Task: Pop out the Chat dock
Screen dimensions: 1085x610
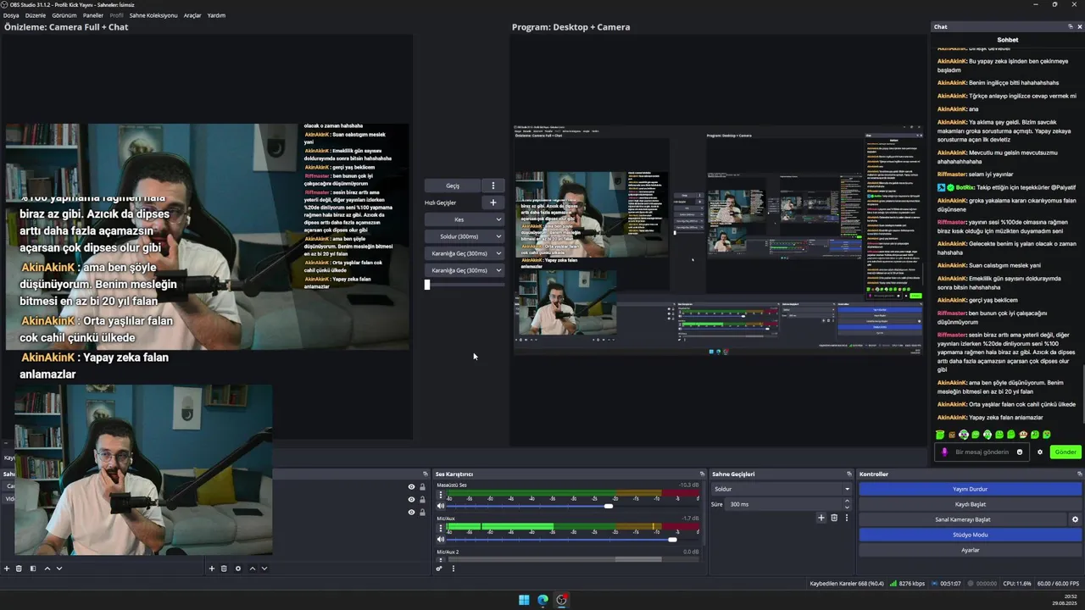Action: pyautogui.click(x=1070, y=27)
